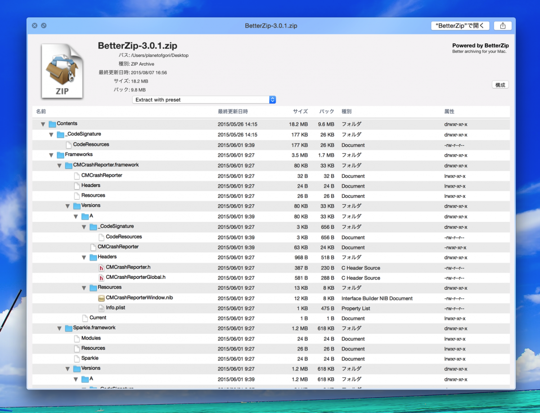The image size is (540, 413).
Task: Click the Info.plist property list icon
Action: pyautogui.click(x=101, y=308)
